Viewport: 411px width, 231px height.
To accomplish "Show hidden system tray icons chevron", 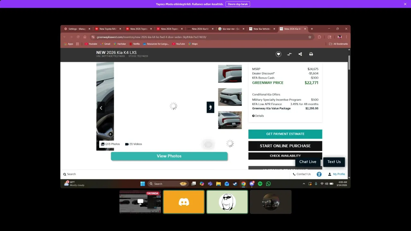I will 304,184.
